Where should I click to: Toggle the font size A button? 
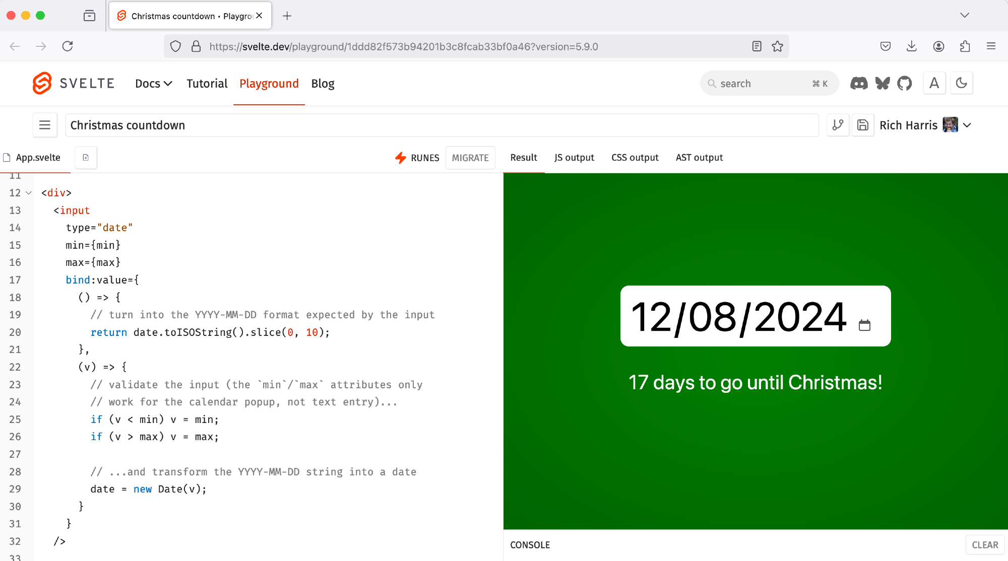point(934,83)
